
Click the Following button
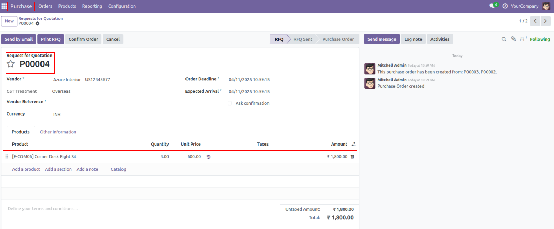click(540, 39)
